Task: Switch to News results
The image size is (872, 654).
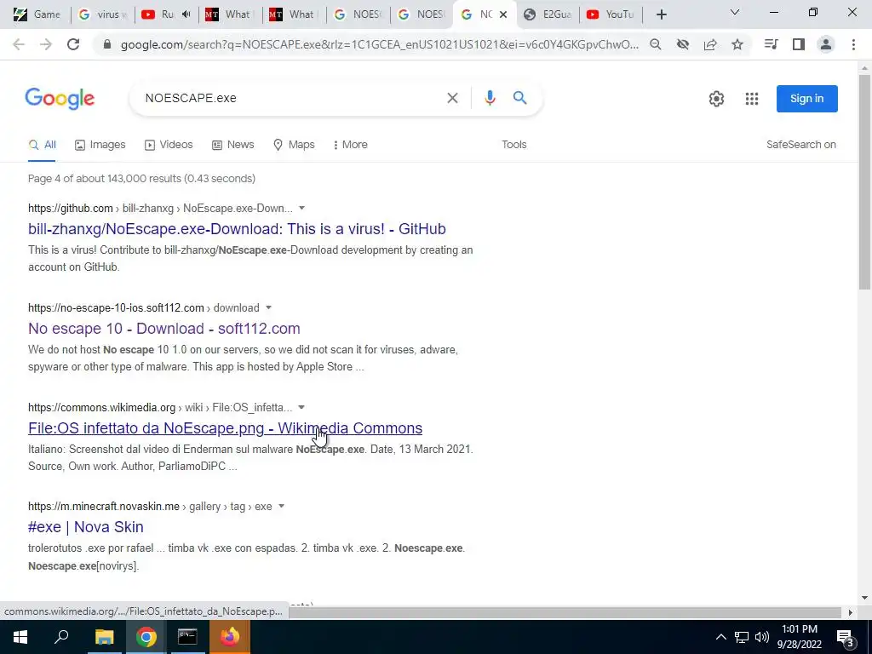Action: (233, 145)
